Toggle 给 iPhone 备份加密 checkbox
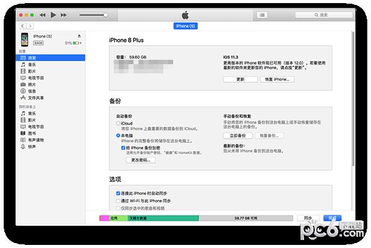 (x=124, y=148)
